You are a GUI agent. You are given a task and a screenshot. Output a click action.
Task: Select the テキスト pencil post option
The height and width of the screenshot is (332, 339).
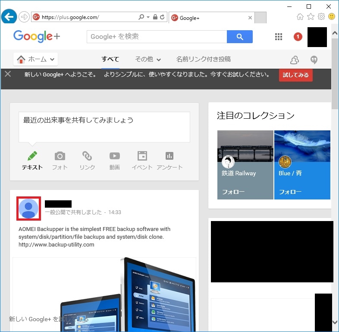point(32,161)
